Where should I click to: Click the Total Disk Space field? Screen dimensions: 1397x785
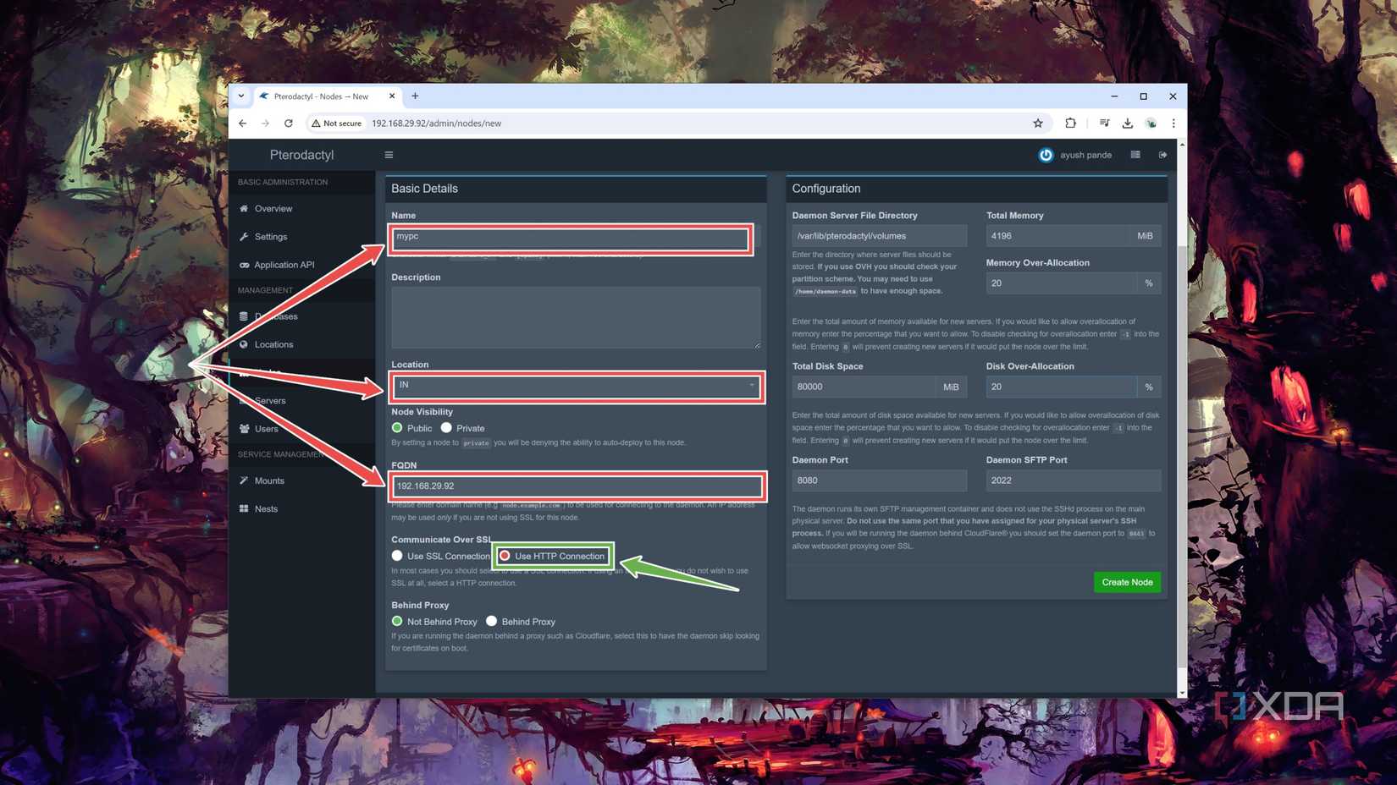(864, 387)
